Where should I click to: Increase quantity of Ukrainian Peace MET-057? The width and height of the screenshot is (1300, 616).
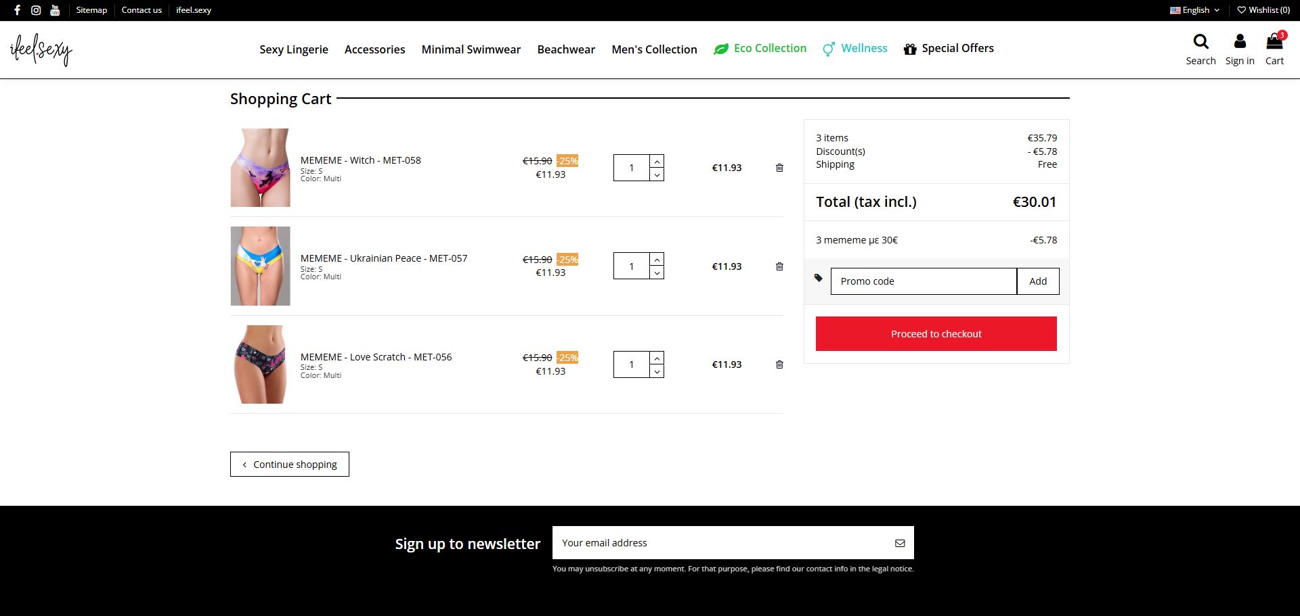click(657, 260)
